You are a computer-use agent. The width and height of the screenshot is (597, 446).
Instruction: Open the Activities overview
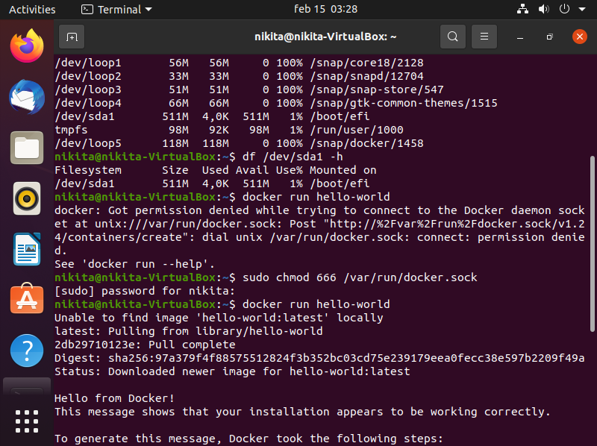tap(32, 10)
